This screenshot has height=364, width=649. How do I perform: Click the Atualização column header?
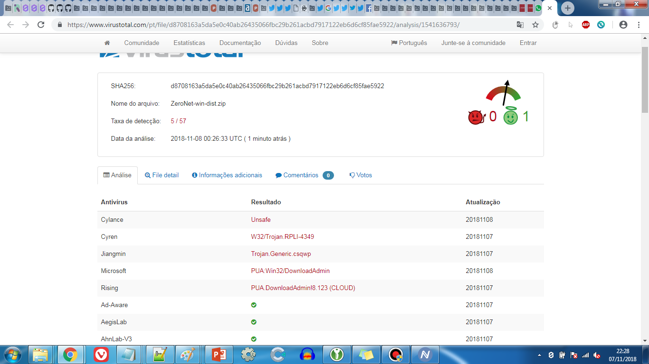click(483, 202)
